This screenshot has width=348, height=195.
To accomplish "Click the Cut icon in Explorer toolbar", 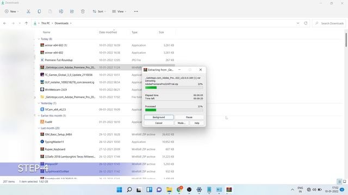I will (x=28, y=11).
